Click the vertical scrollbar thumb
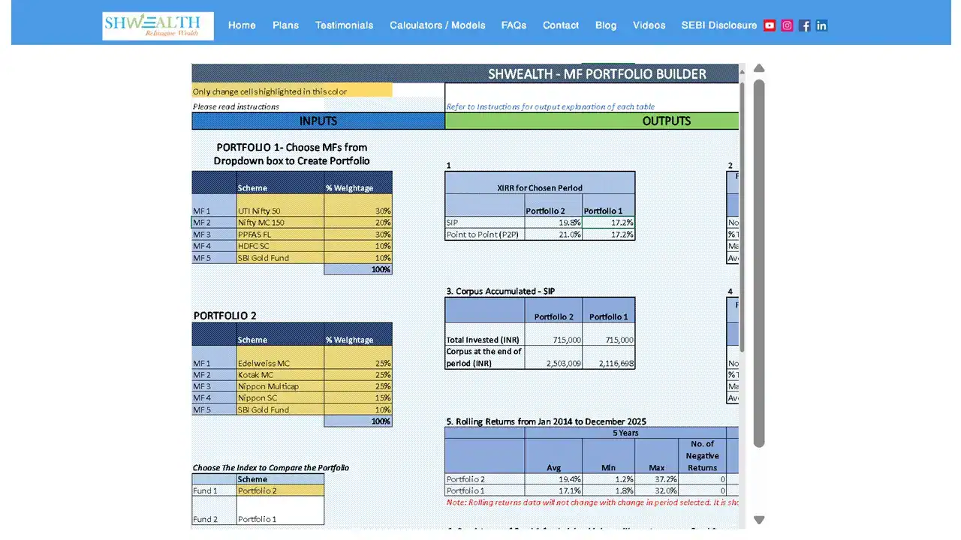The height and width of the screenshot is (540, 961). click(759, 263)
